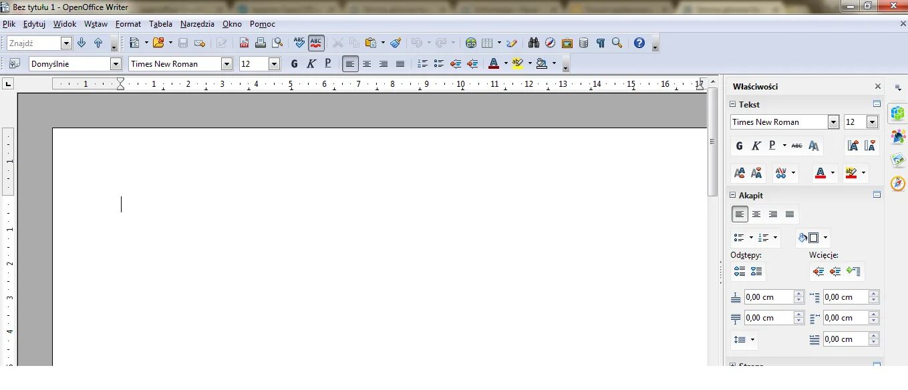Center text in formatting toolbar

(x=367, y=63)
